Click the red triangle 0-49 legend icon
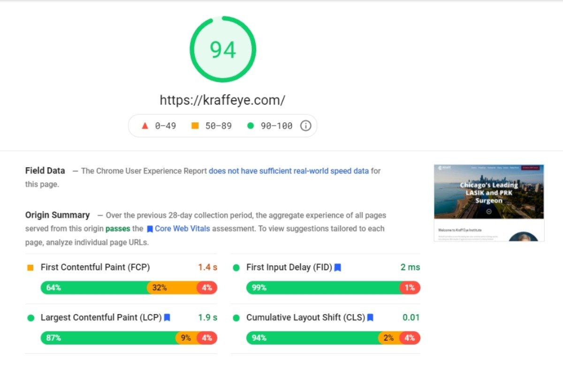The width and height of the screenshot is (563, 375). [x=145, y=126]
